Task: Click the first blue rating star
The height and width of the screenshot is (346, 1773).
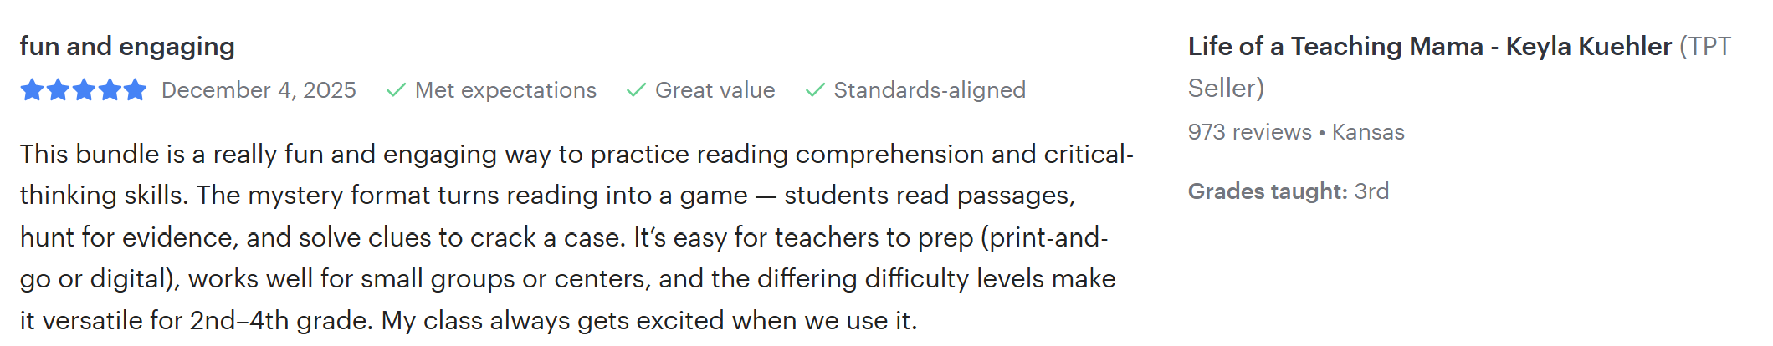Action: click(32, 89)
